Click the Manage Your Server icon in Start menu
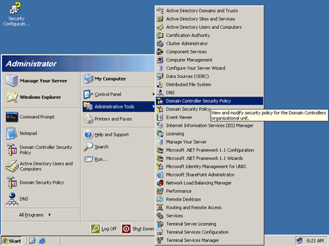The width and height of the screenshot is (329, 246). 12,81
